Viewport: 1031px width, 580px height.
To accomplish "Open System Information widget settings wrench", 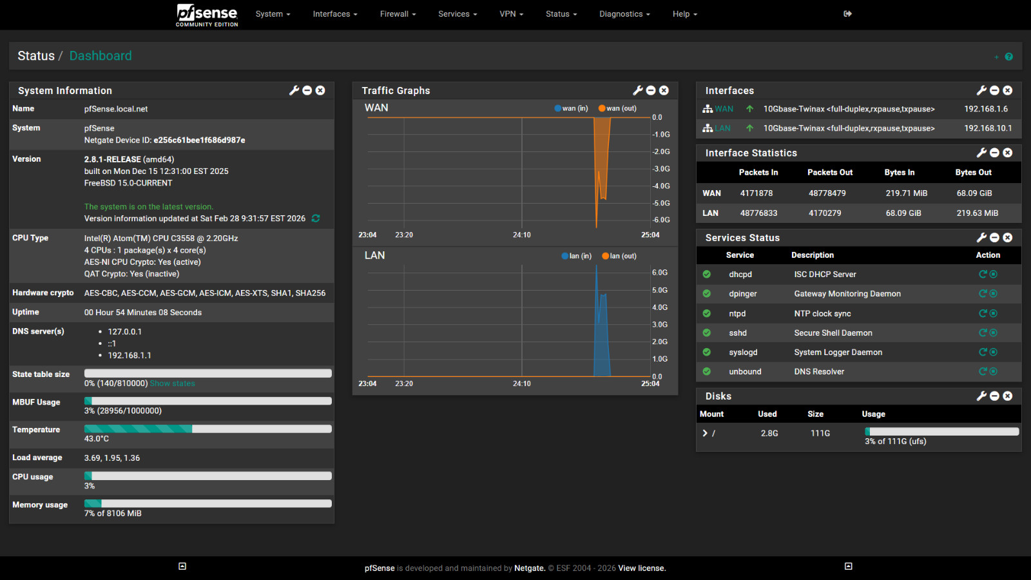I will coord(294,91).
